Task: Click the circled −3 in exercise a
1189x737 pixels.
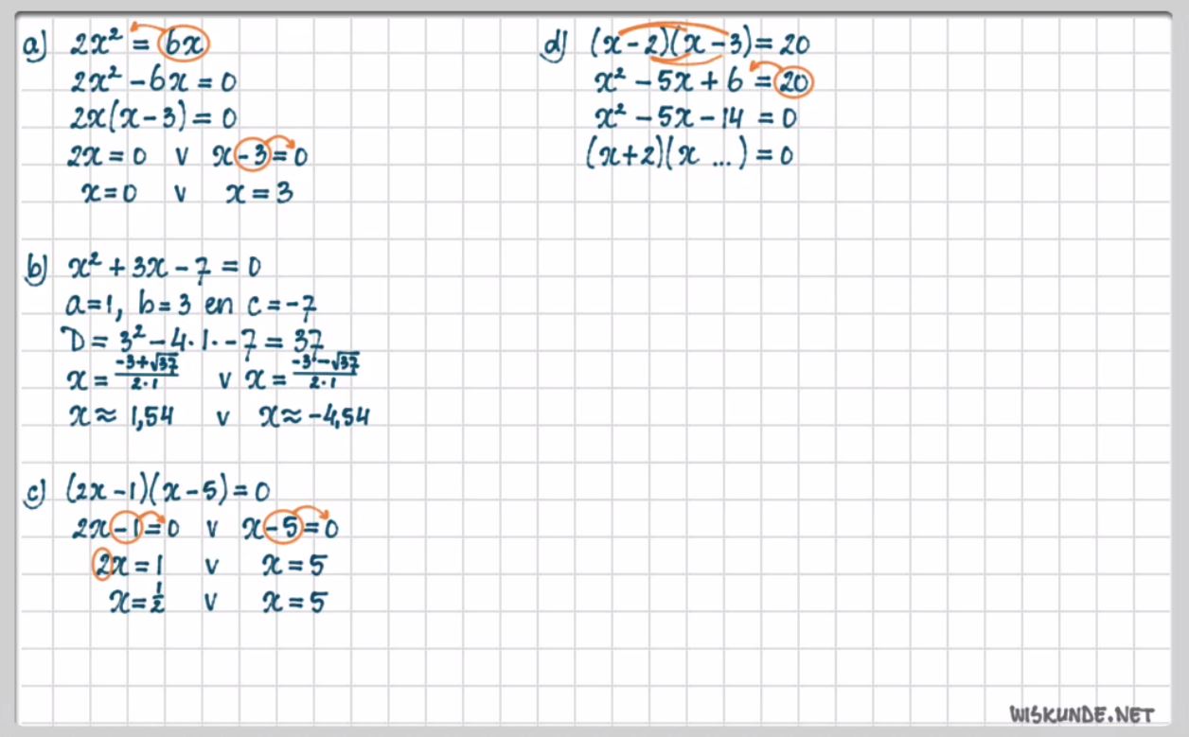Action: [x=254, y=156]
